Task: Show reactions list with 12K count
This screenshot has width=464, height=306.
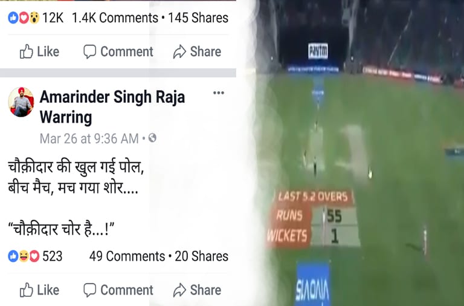Action: (x=36, y=18)
